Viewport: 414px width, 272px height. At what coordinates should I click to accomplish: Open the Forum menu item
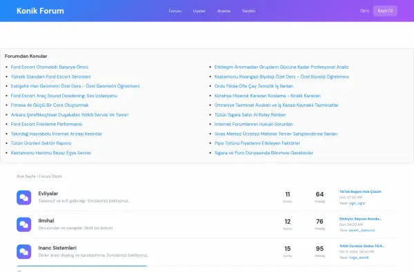[x=175, y=11]
